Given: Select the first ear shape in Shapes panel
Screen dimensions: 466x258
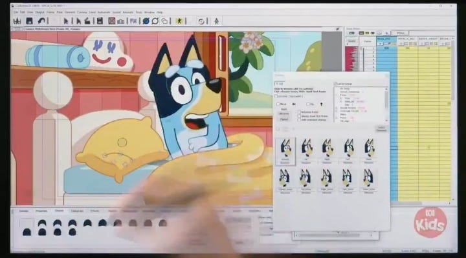Looking at the screenshot, I should 42,223.
